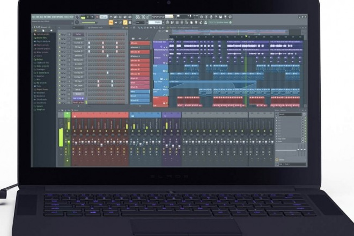
Task: Click the mixer Master track fader
Action: (69, 142)
